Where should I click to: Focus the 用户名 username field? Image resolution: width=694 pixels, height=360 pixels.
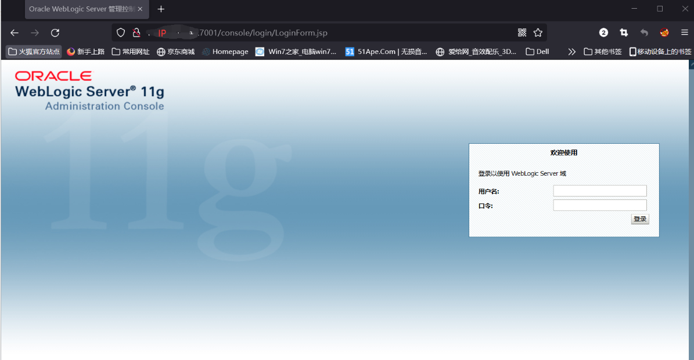pos(600,191)
